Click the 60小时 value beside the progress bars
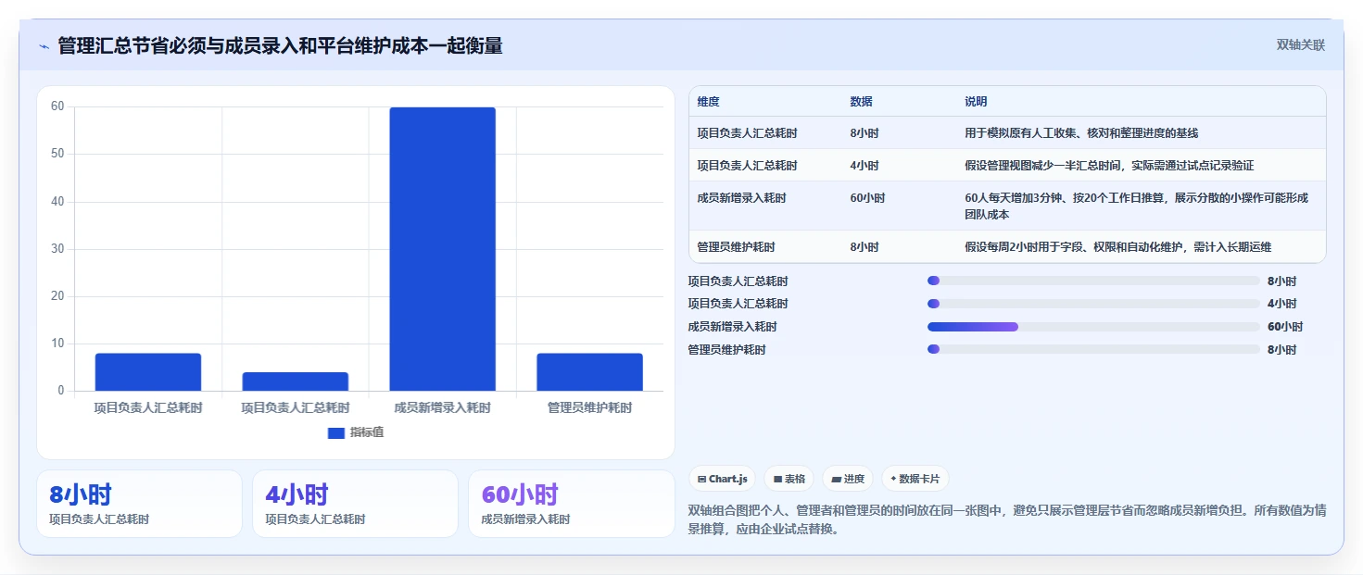 click(x=1285, y=327)
